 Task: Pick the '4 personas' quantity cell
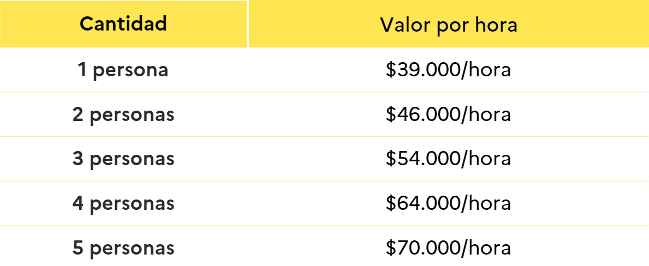123,203
